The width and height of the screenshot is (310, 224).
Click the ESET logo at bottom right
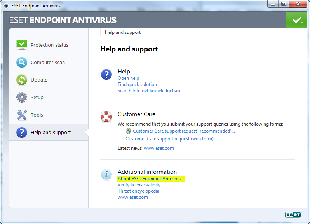(x=293, y=215)
